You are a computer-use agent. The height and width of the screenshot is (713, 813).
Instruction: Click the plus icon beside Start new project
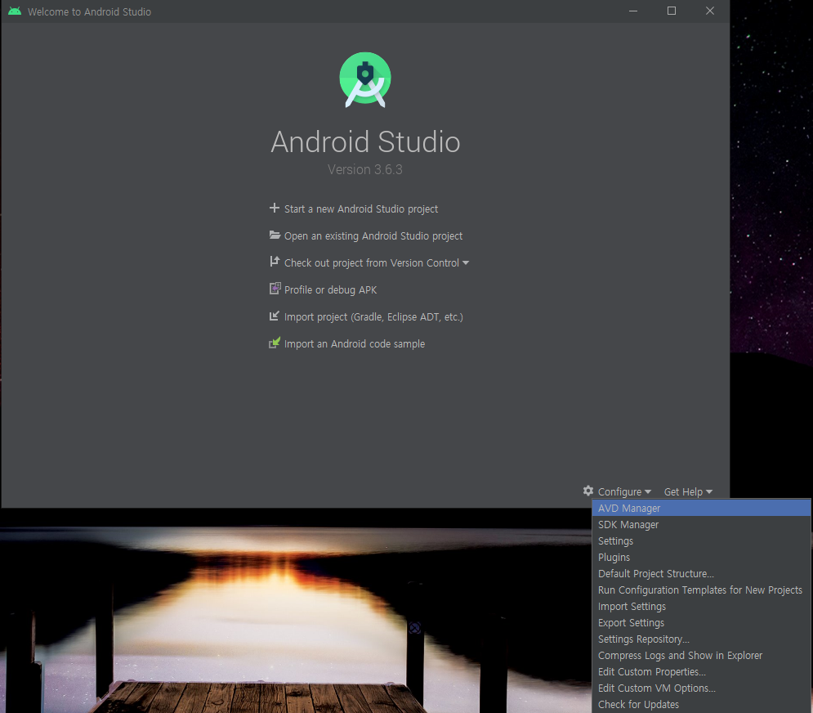point(275,208)
